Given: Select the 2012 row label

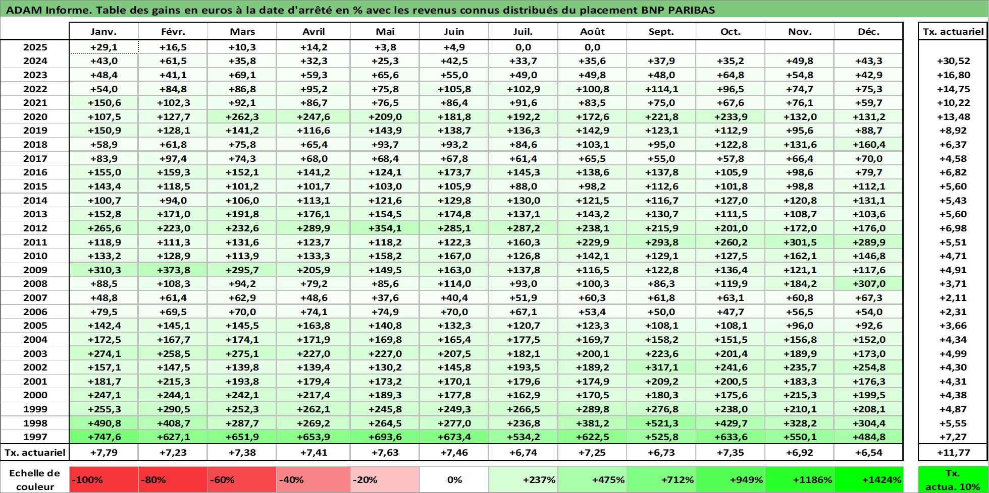Looking at the screenshot, I should (x=35, y=228).
